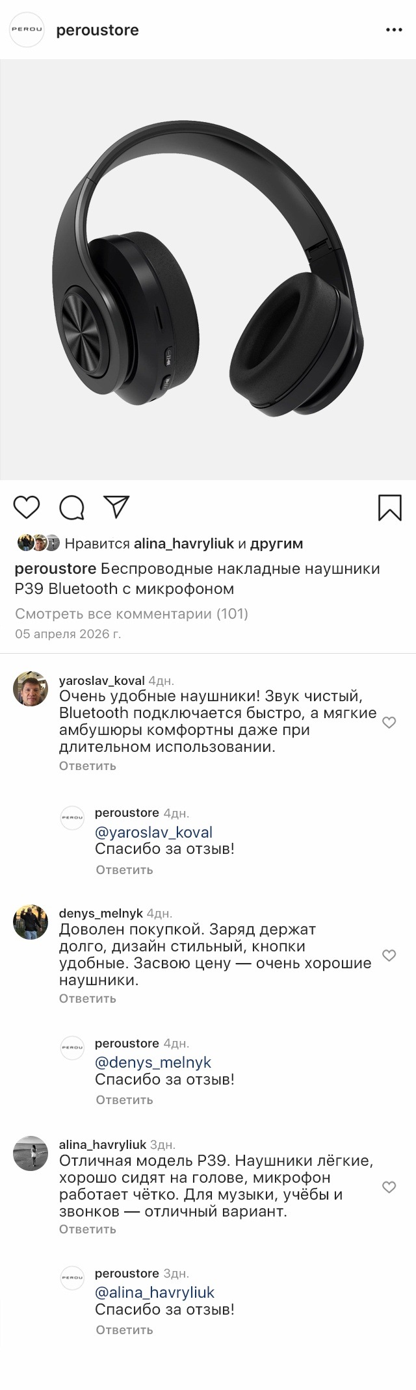Open alina_havryliuk's profile picture
Viewport: 416px width, 1390px height.
point(31,1153)
